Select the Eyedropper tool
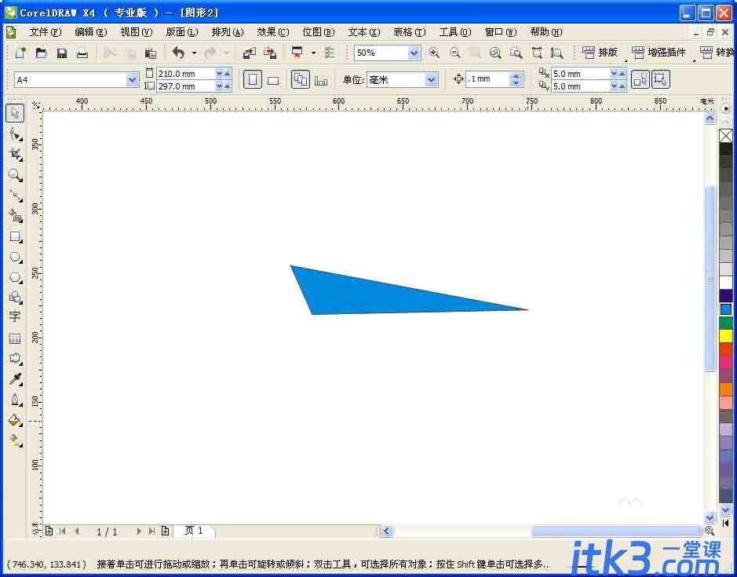The image size is (737, 577). 15,379
